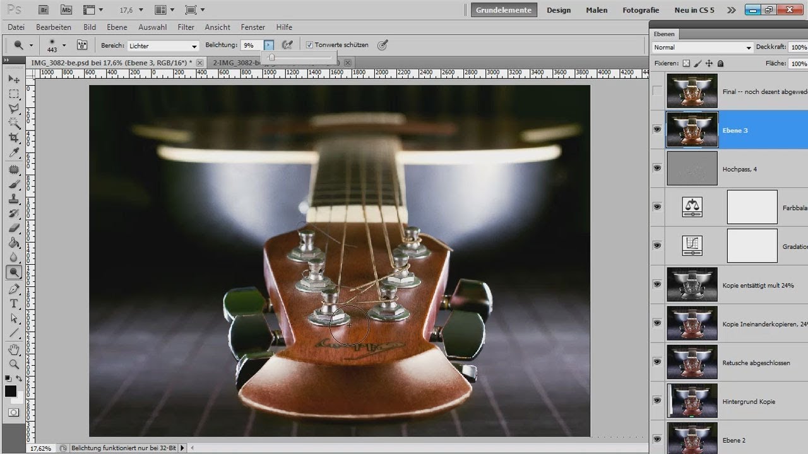808x454 pixels.
Task: Select the Type tool
Action: point(14,303)
